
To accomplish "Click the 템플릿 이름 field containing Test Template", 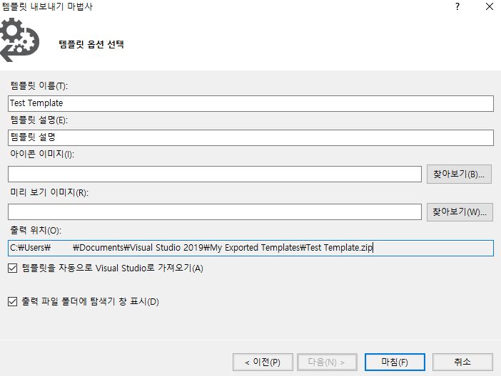I will click(x=250, y=103).
